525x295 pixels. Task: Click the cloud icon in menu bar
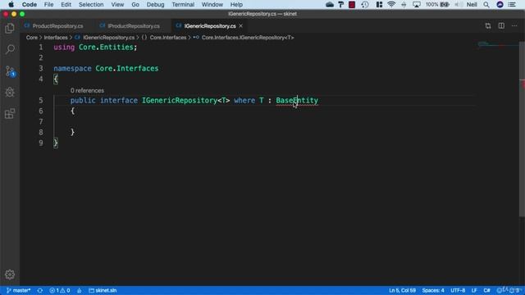click(330, 4)
